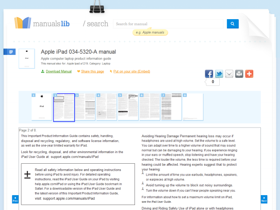280x210 pixels.
Task: Click the manual cover thumbnail beside the title
Action: 27,59
